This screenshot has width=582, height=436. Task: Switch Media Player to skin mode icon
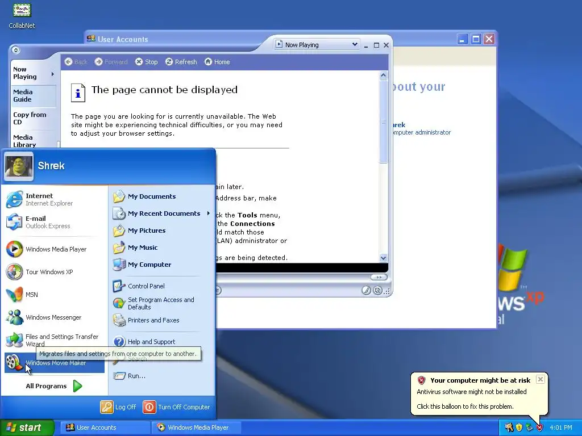pos(377,290)
